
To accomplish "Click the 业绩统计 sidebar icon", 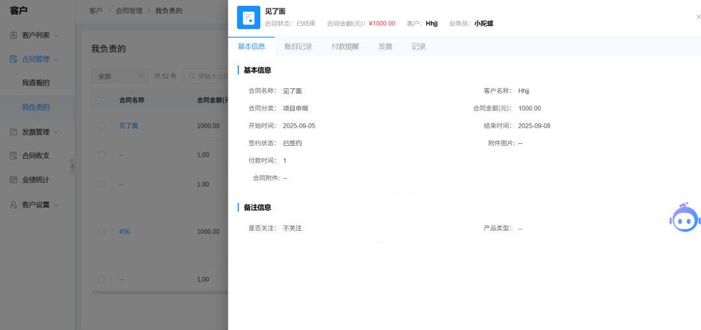I will (14, 180).
